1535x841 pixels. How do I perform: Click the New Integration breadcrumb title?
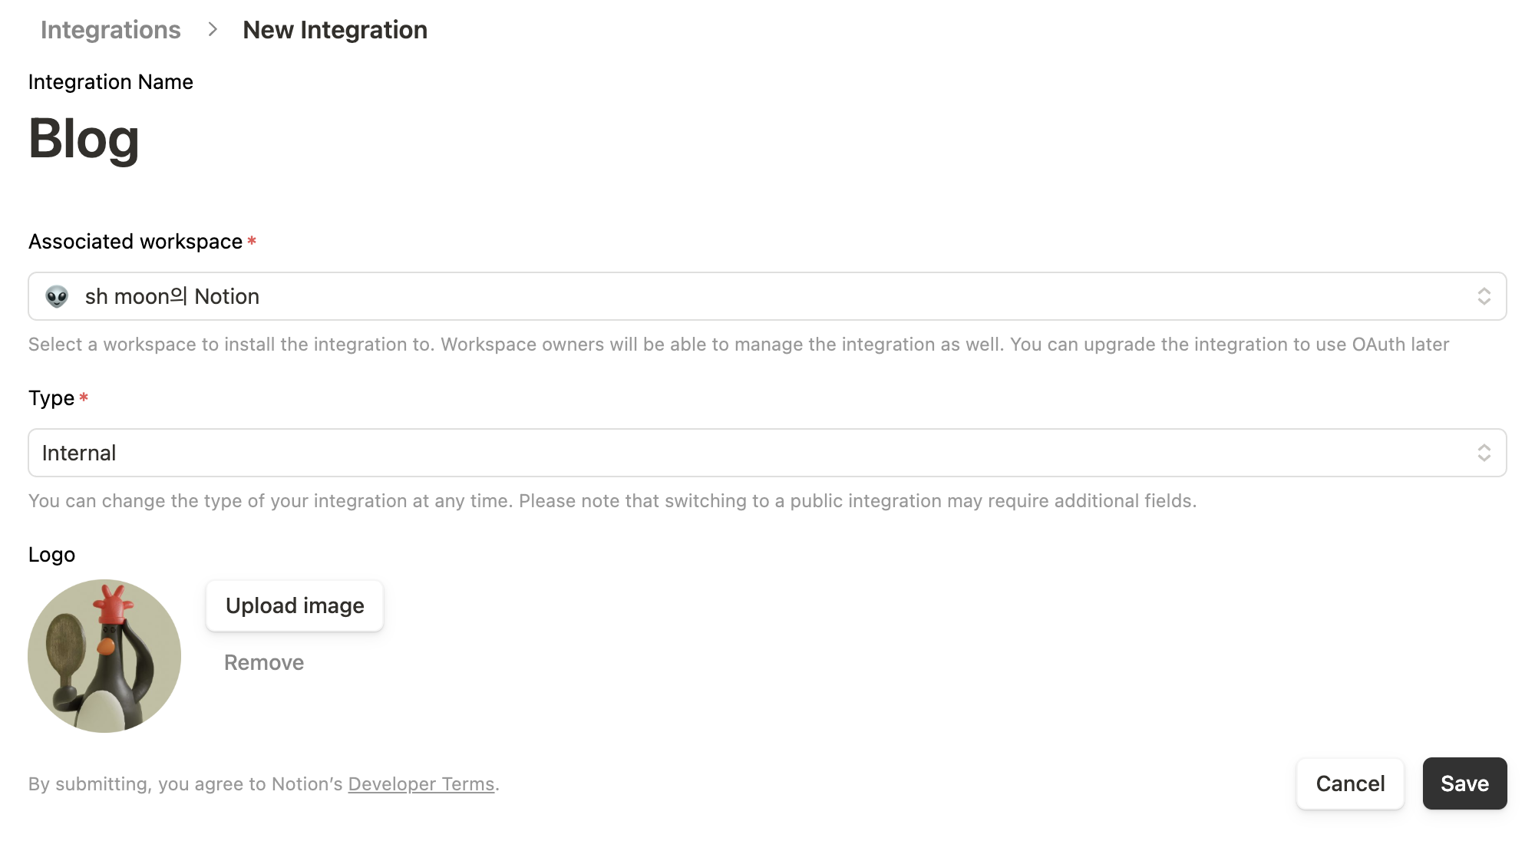(x=335, y=30)
